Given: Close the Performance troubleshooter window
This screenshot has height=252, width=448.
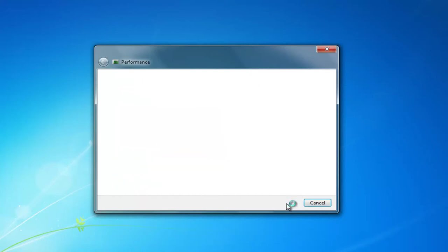Looking at the screenshot, I should coord(327,49).
